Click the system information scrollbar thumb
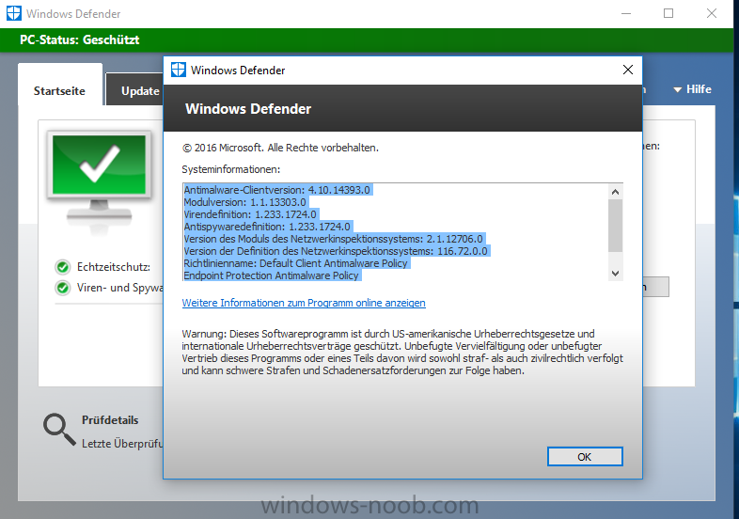This screenshot has width=739, height=519. 615,226
